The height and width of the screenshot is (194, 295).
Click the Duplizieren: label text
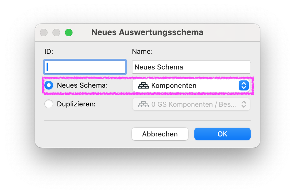pyautogui.click(x=76, y=104)
